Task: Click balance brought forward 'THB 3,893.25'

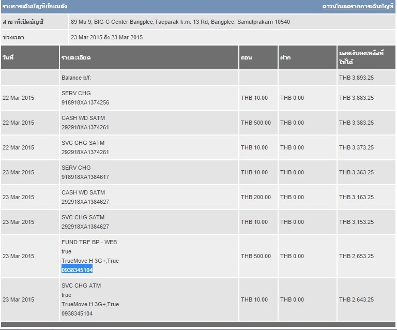Action: (x=356, y=78)
